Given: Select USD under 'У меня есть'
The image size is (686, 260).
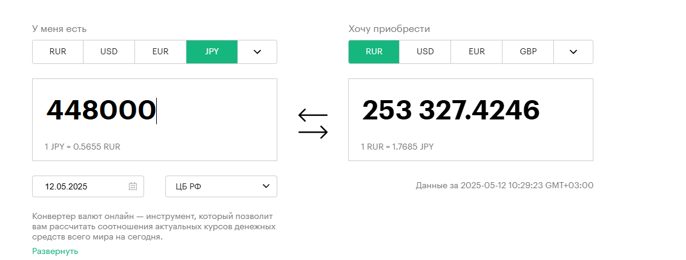Looking at the screenshot, I should [109, 51].
